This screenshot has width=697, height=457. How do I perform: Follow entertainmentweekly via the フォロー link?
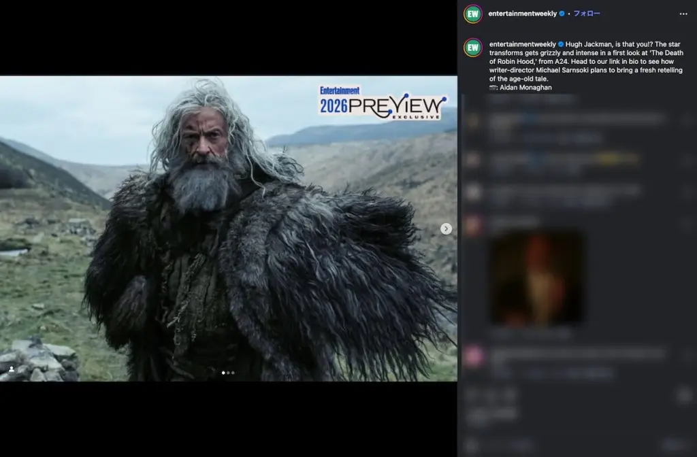[586, 14]
